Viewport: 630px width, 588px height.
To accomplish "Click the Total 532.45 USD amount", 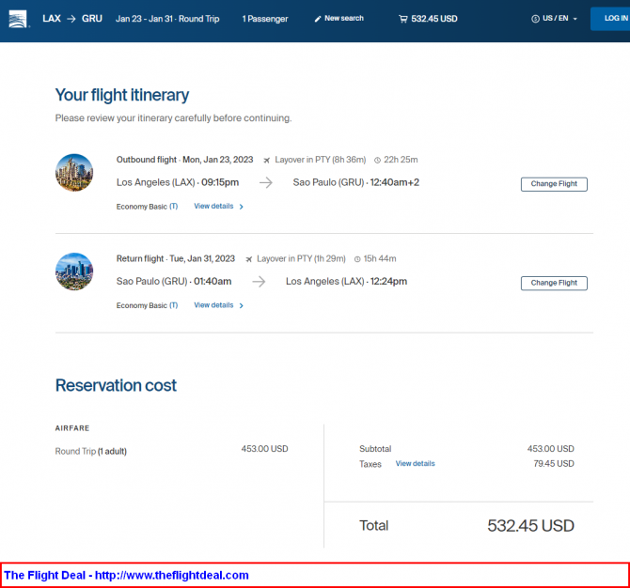I will [x=530, y=525].
